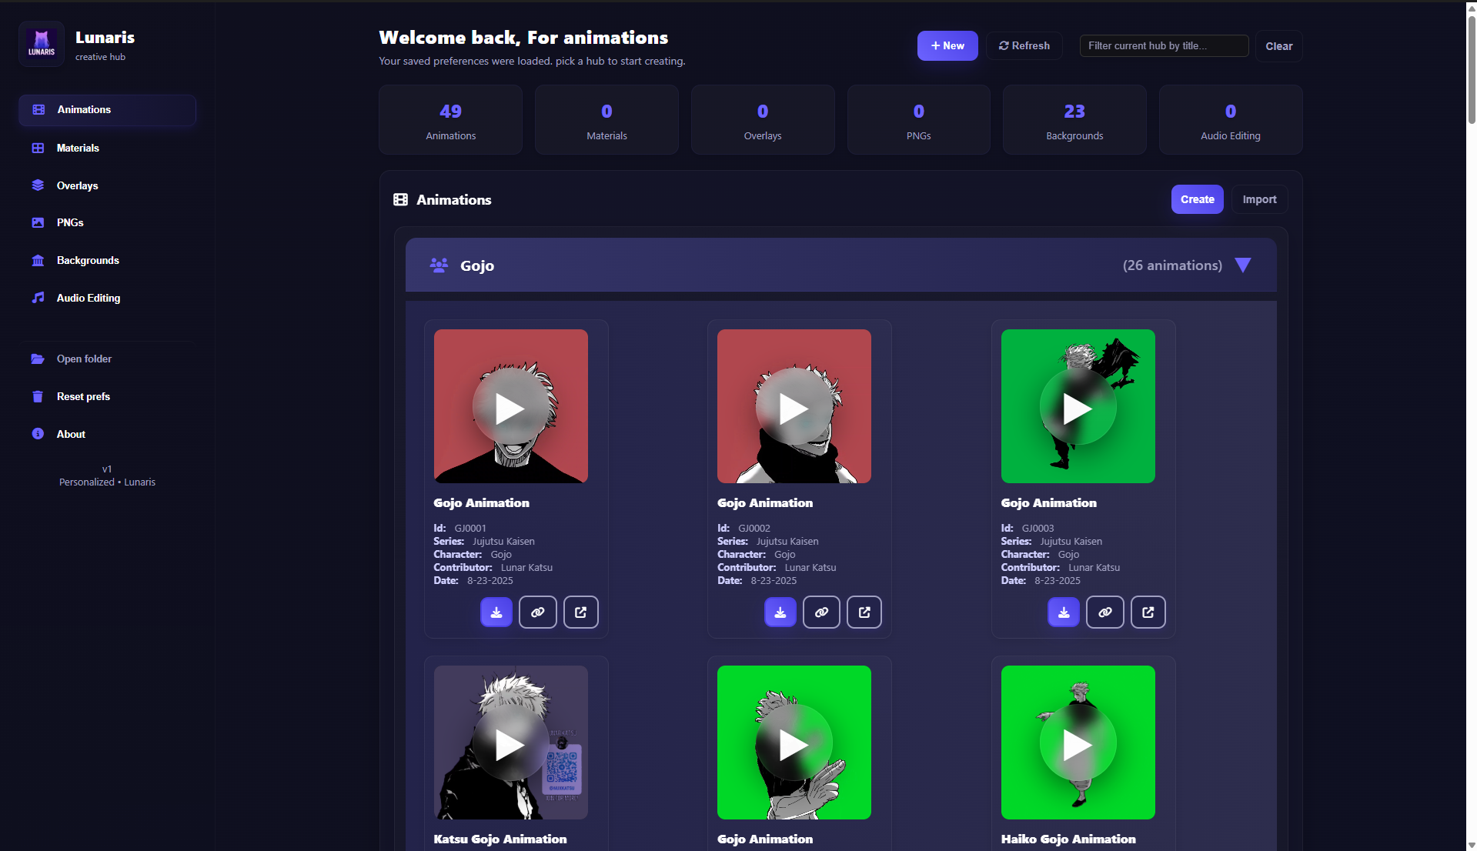Copy the link for GJ0002 Gojo Animation
Screen dimensions: 1477x851
coord(820,612)
